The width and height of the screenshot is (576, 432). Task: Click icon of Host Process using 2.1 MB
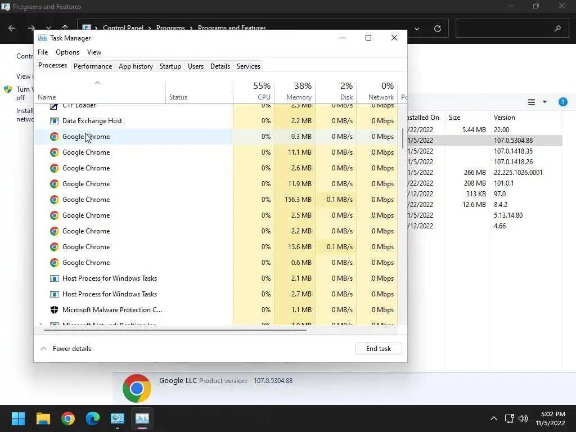click(x=55, y=278)
